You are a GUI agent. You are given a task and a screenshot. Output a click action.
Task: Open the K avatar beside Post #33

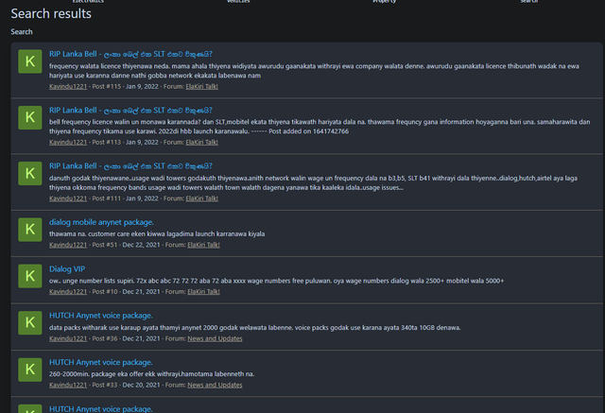[30, 370]
